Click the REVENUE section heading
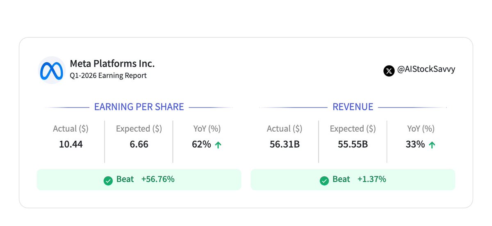The width and height of the screenshot is (492, 226). point(353,107)
